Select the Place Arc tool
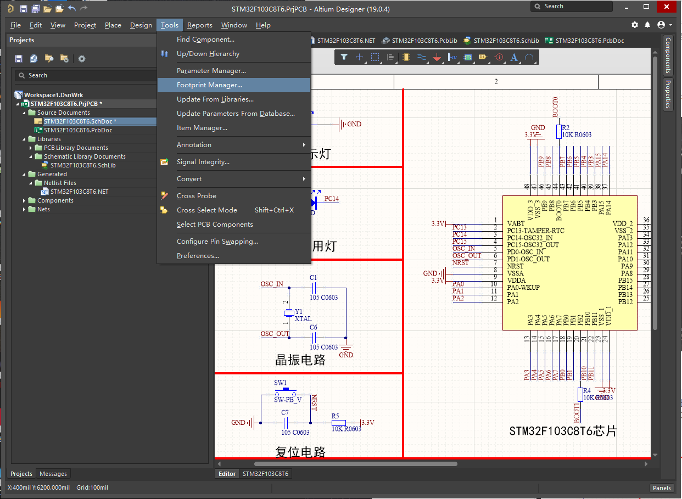The image size is (682, 499). (529, 57)
